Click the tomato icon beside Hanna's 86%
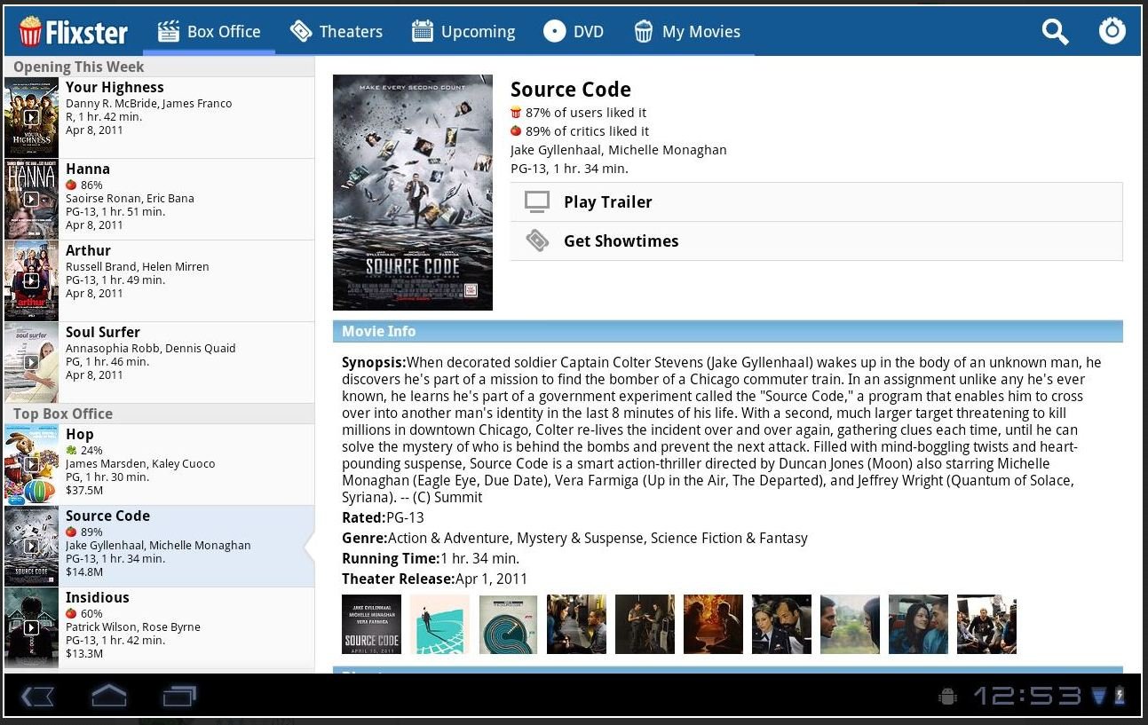1148x725 pixels. 71,185
